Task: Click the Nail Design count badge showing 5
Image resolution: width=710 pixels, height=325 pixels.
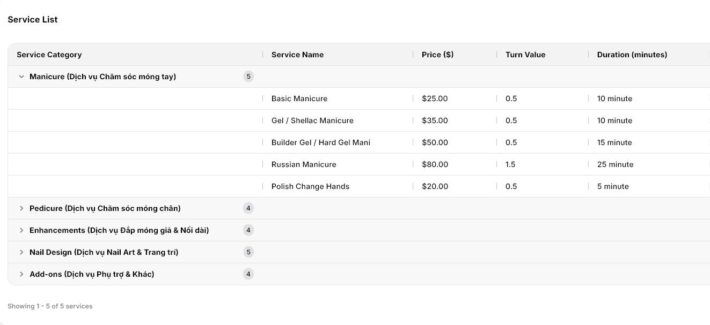Action: coord(248,252)
